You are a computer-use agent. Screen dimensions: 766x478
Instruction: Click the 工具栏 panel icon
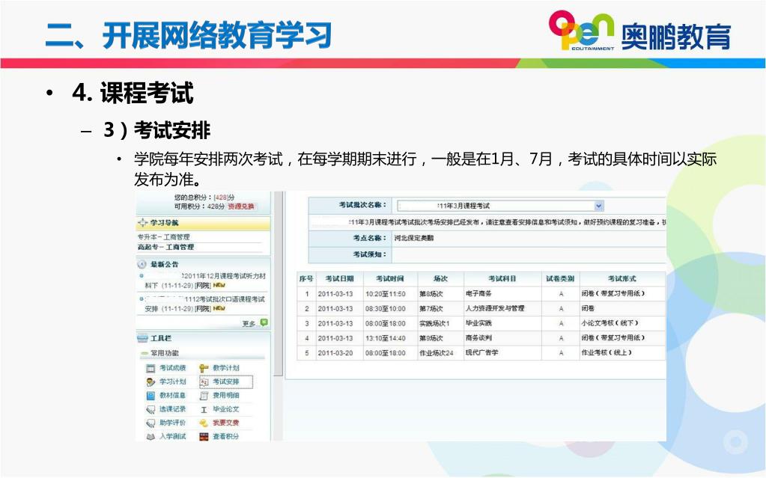tap(143, 338)
